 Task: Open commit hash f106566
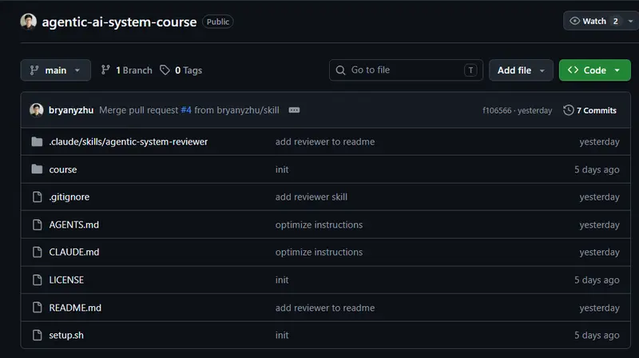497,110
